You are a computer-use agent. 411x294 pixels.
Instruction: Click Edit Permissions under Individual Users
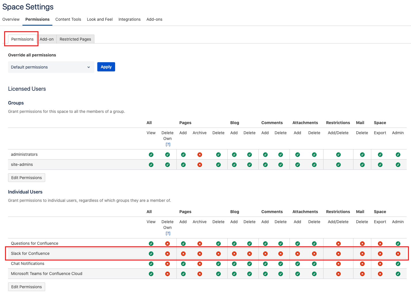pos(26,287)
